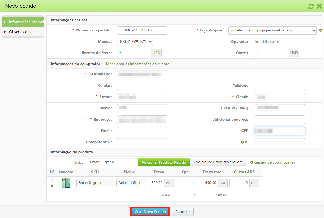Viewport: 324px width, 218px height.
Task: Click the Custos ADS value field
Action: point(239,183)
